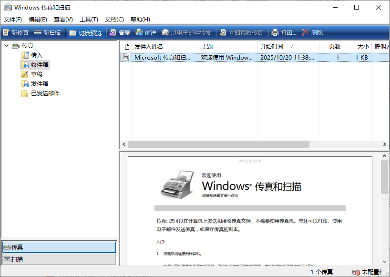Open the 编辑(E) menu
The height and width of the screenshot is (277, 390).
pyautogui.click(x=38, y=20)
